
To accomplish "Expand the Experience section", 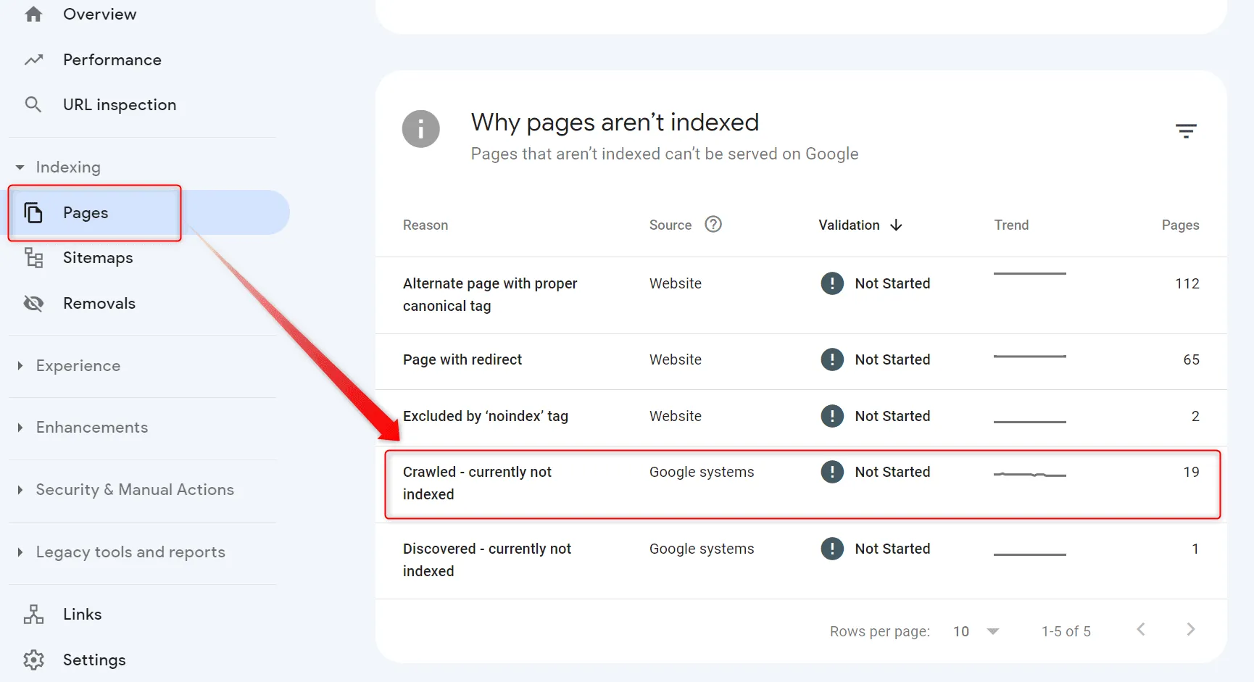I will [x=20, y=366].
